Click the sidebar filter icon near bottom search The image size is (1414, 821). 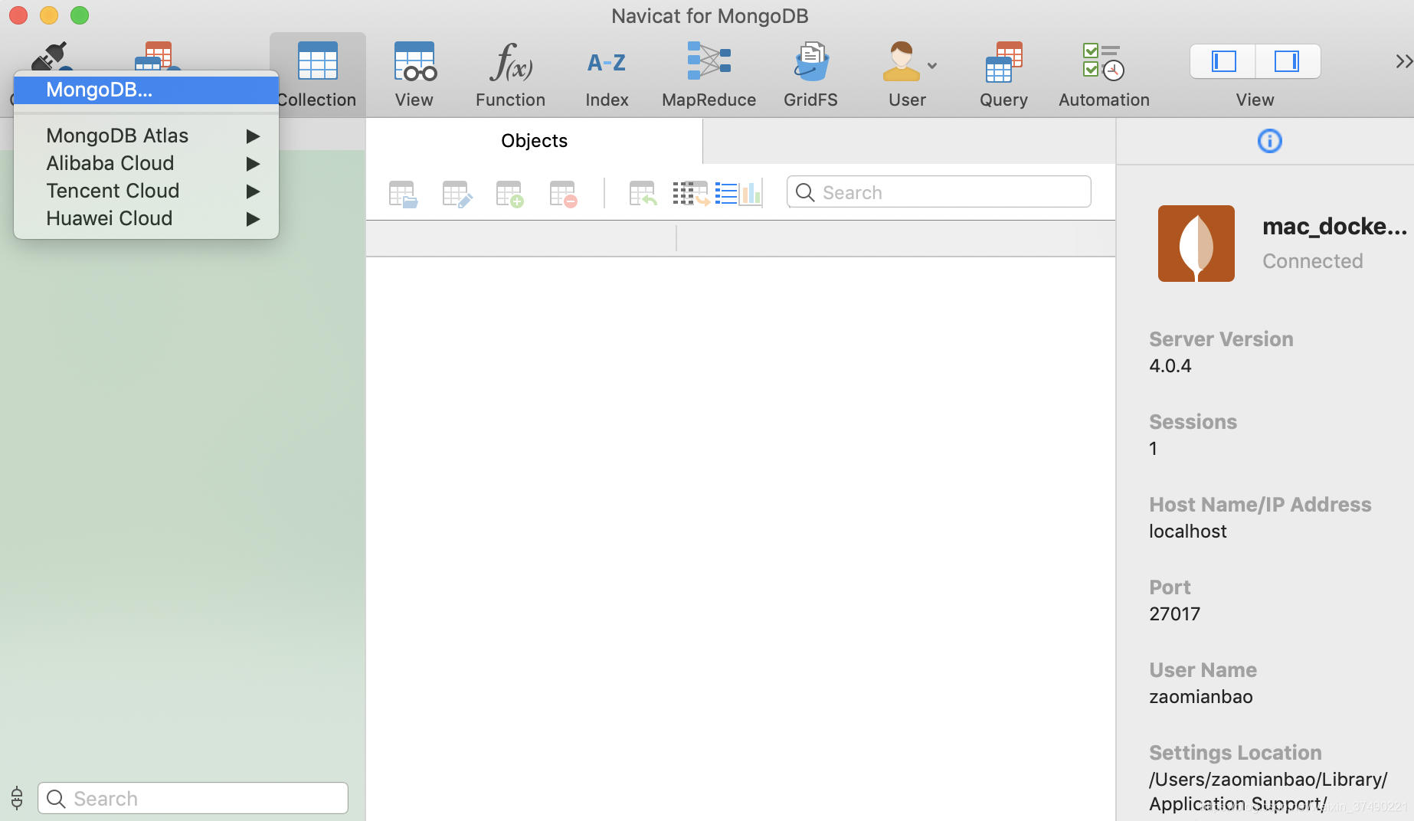click(x=17, y=798)
